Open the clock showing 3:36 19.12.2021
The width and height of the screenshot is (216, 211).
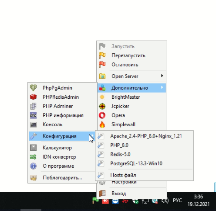pyautogui.click(x=199, y=201)
